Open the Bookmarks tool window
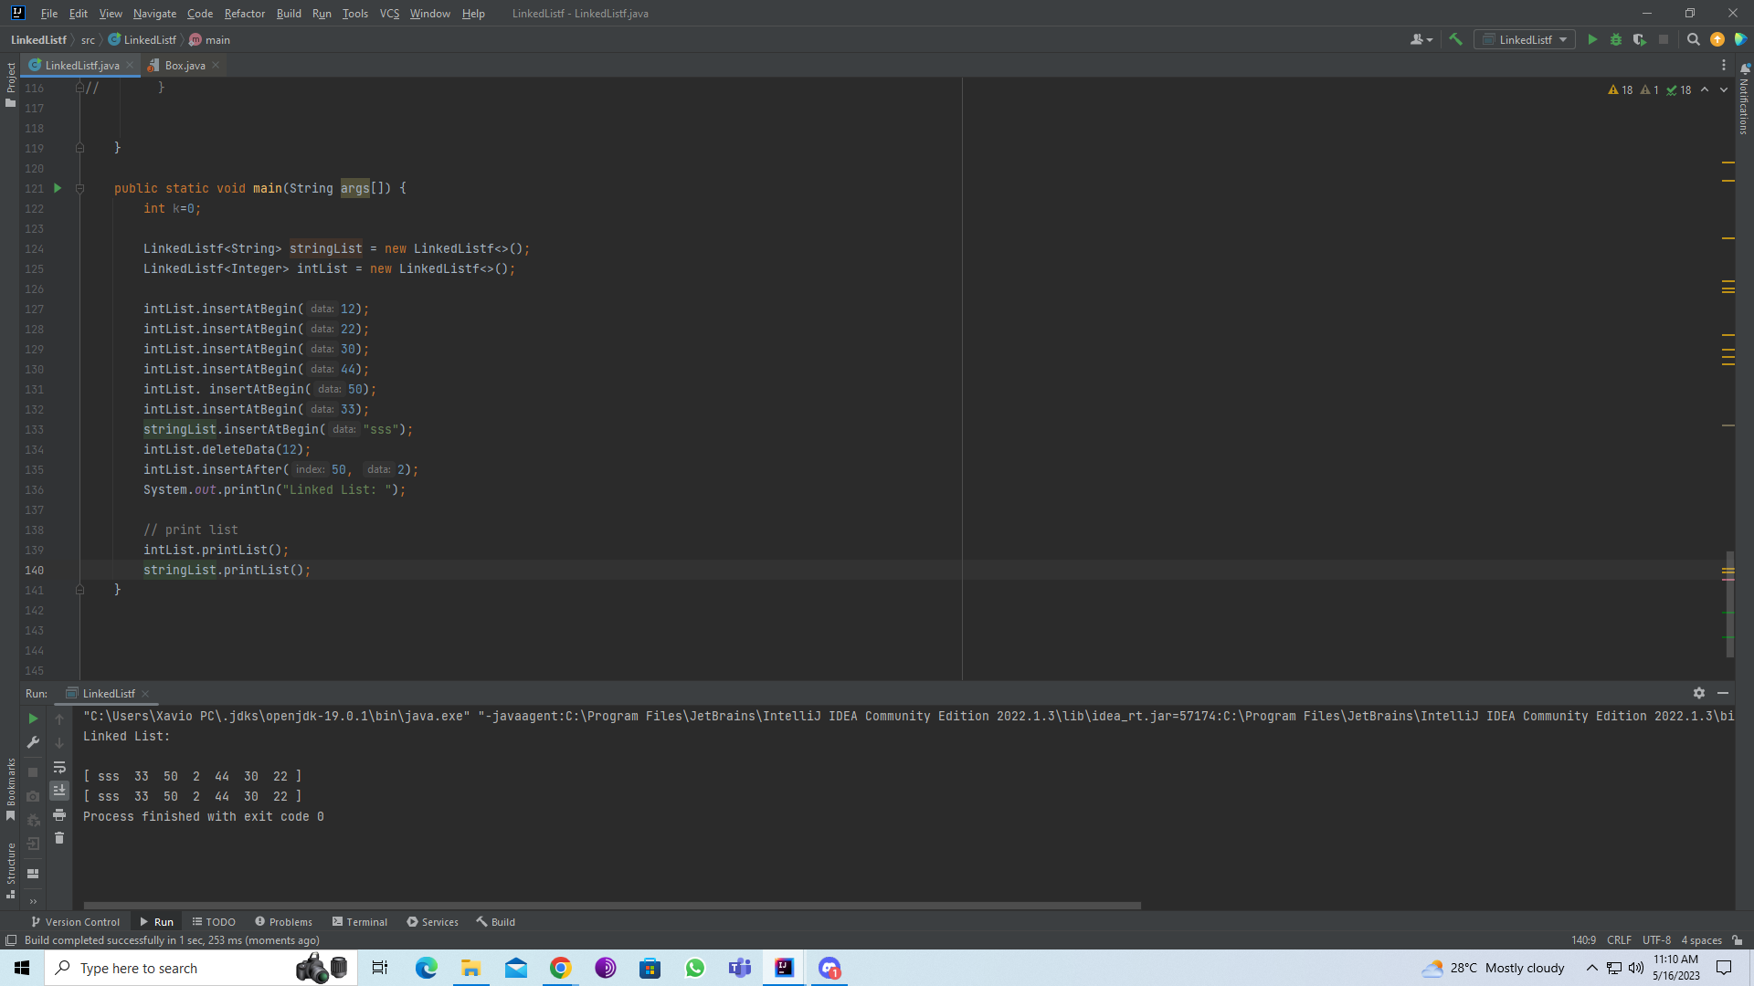Image resolution: width=1754 pixels, height=986 pixels. 10,789
